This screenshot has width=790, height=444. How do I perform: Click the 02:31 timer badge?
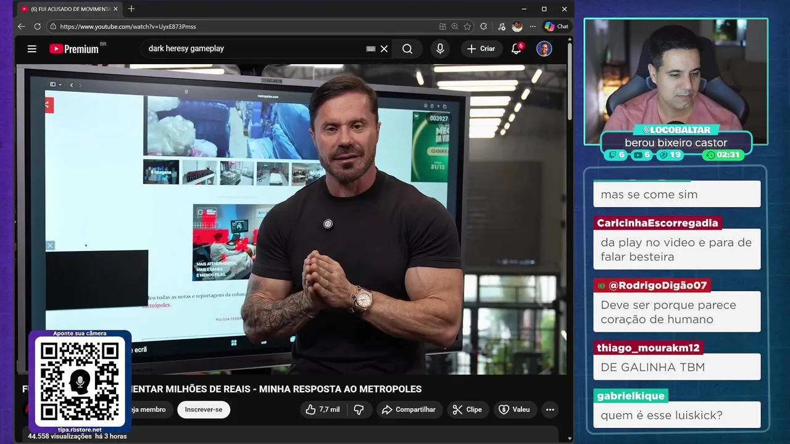(x=723, y=155)
